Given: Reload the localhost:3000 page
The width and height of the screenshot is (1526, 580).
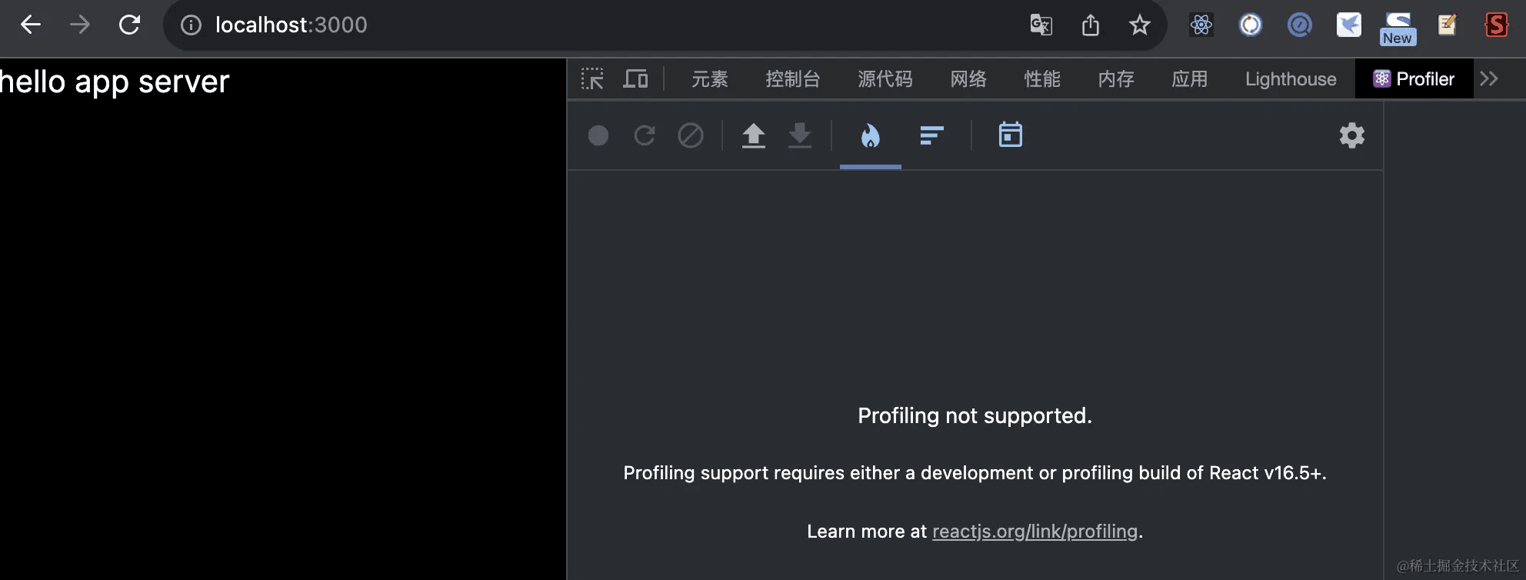Looking at the screenshot, I should point(129,25).
